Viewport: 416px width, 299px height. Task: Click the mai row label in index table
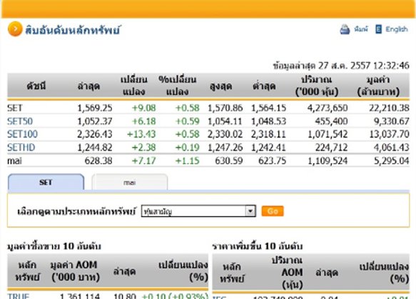coord(14,161)
